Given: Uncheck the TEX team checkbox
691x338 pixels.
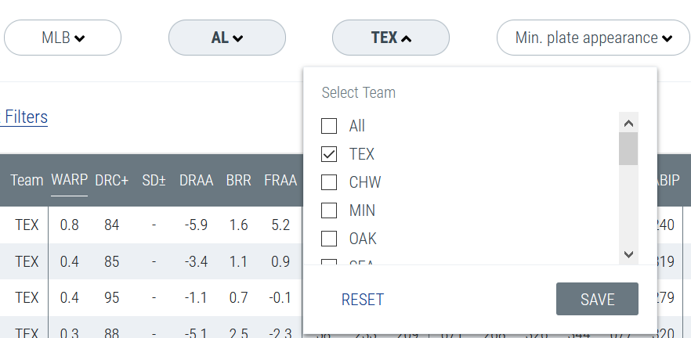Looking at the screenshot, I should click(x=330, y=154).
